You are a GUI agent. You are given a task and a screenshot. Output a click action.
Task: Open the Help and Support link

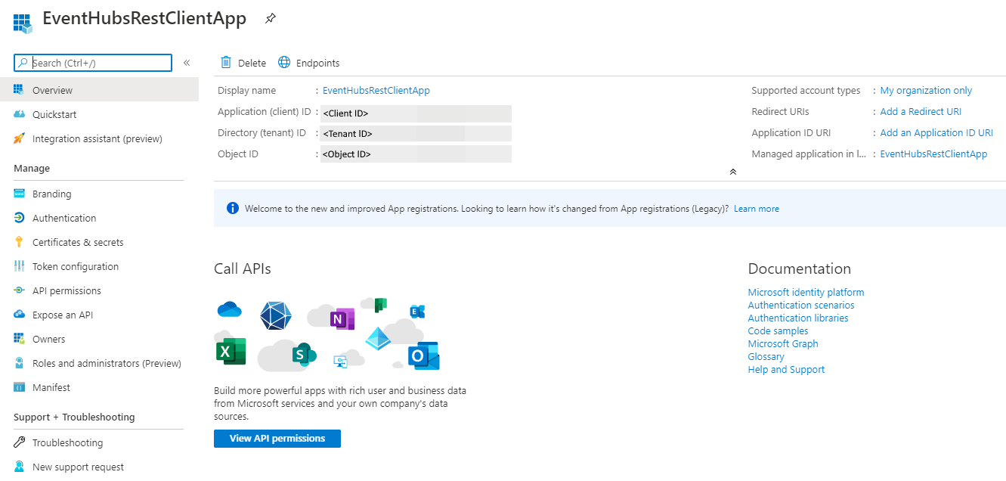pos(786,369)
